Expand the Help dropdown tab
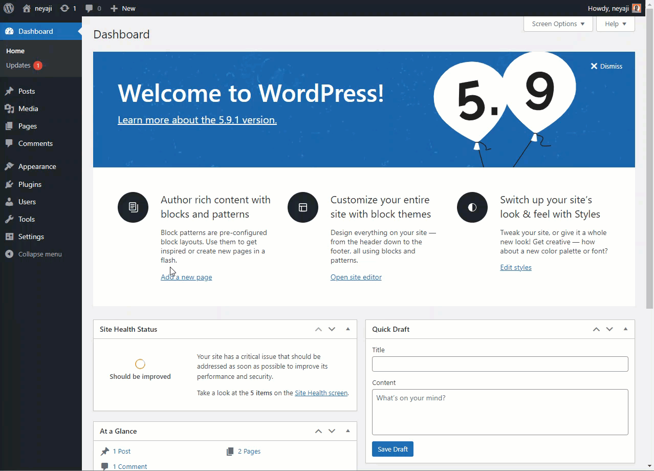The image size is (654, 471). tap(616, 24)
